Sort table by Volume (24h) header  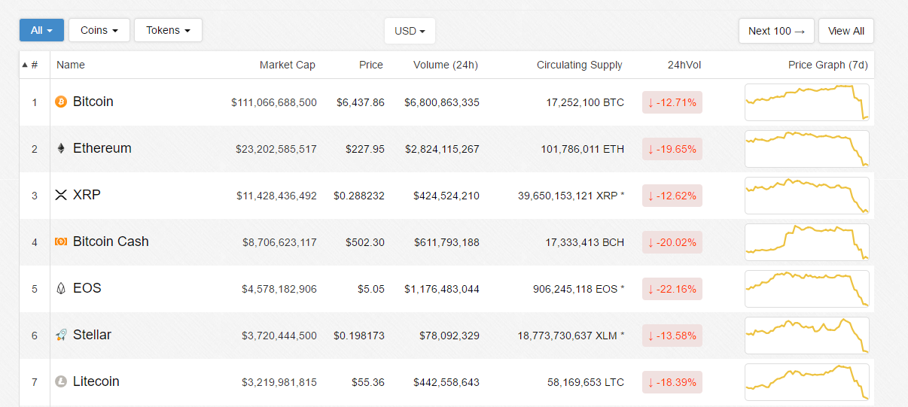tap(445, 65)
